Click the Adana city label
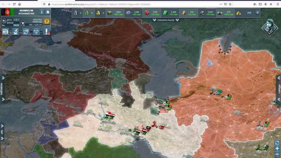Image resolution: width=281 pixels, height=158 pixels. click(x=46, y=97)
